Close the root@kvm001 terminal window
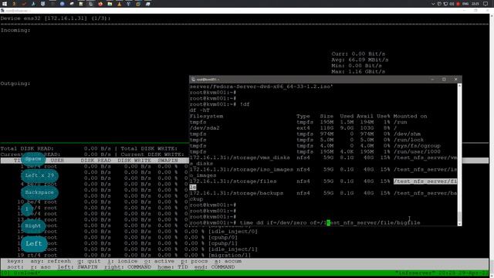 (455, 80)
